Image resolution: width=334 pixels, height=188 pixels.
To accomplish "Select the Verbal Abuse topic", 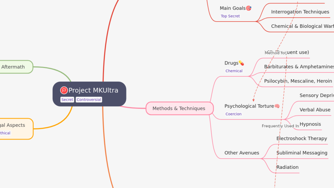I will [315, 110].
